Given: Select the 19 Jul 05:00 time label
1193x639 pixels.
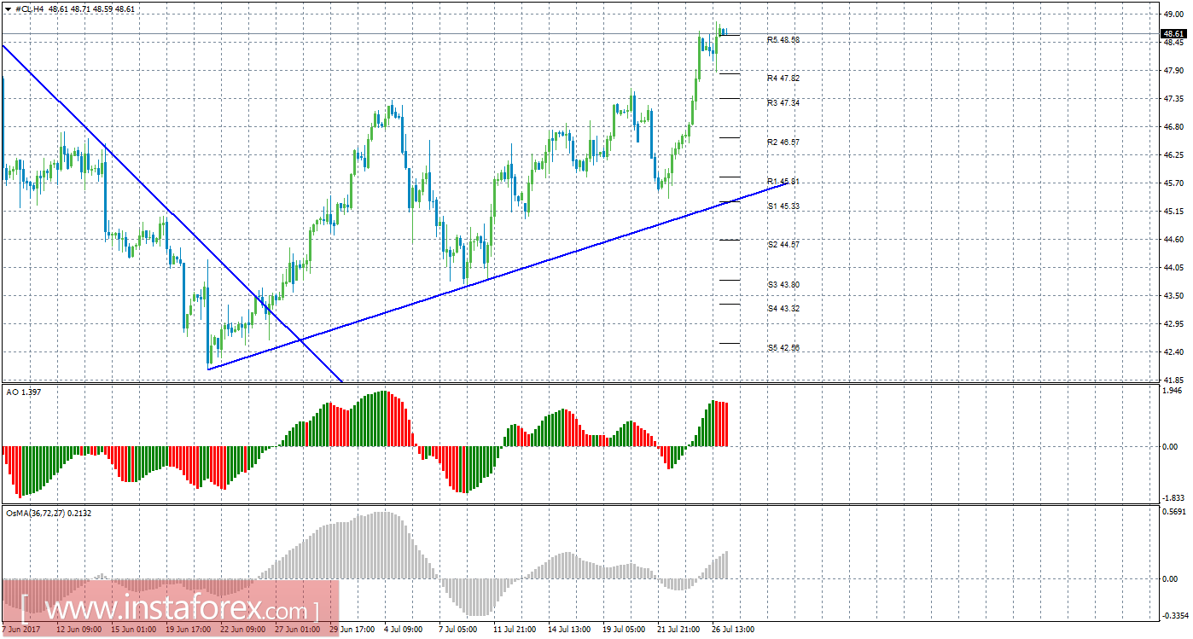Looking at the screenshot, I should click(x=625, y=630).
